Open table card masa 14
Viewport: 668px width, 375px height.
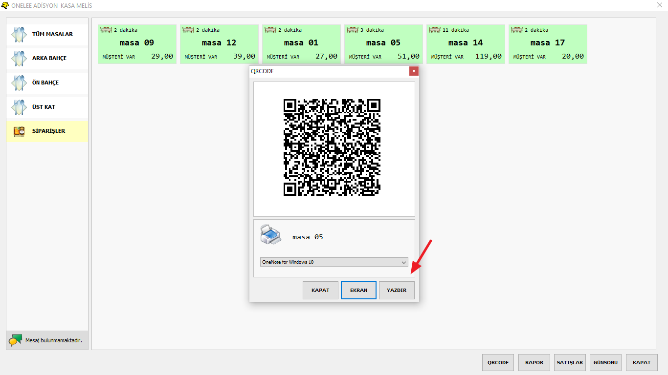click(x=466, y=44)
